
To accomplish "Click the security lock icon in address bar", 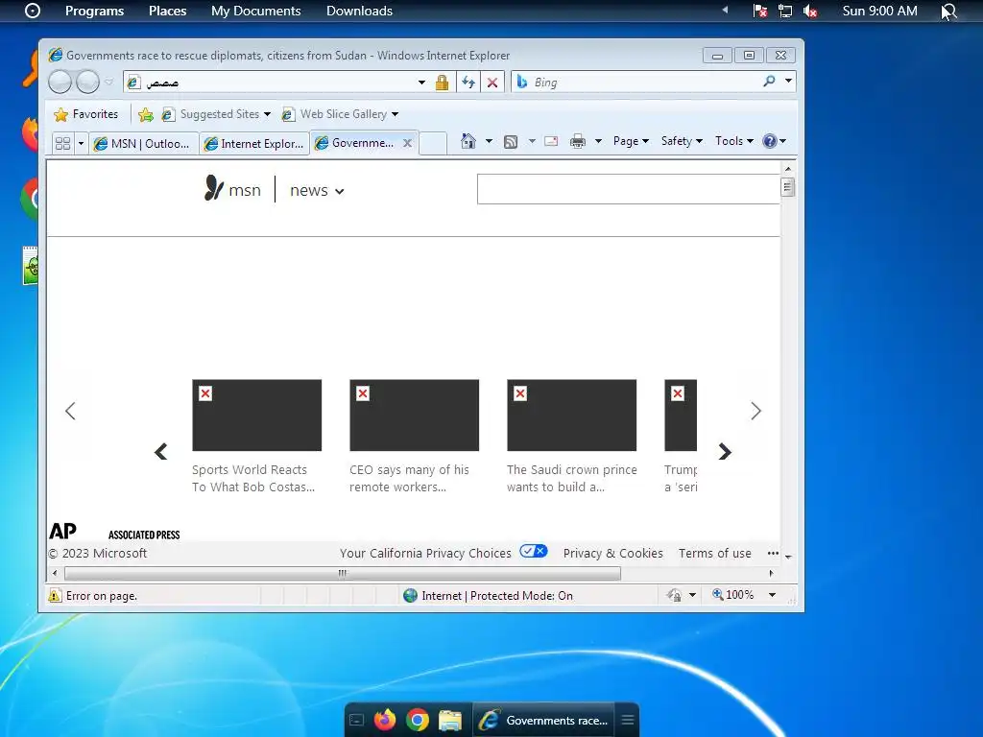I will pos(442,83).
